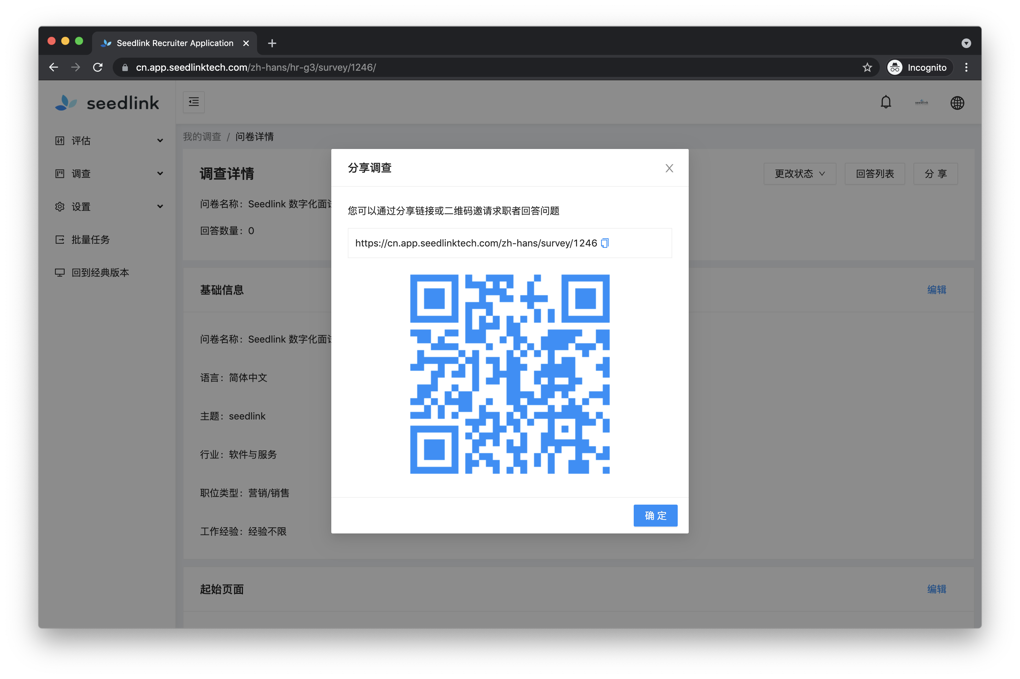1020x679 pixels.
Task: Click the 问卷详情 breadcrumb text
Action: [x=254, y=136]
